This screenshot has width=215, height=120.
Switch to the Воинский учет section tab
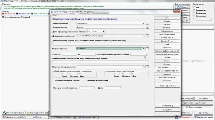point(167,41)
